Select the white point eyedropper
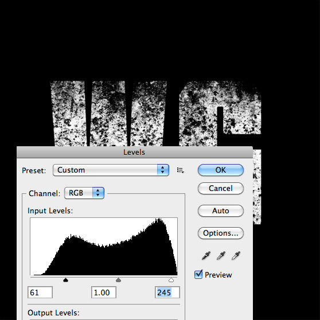Image resolution: width=320 pixels, height=320 pixels. (236, 256)
